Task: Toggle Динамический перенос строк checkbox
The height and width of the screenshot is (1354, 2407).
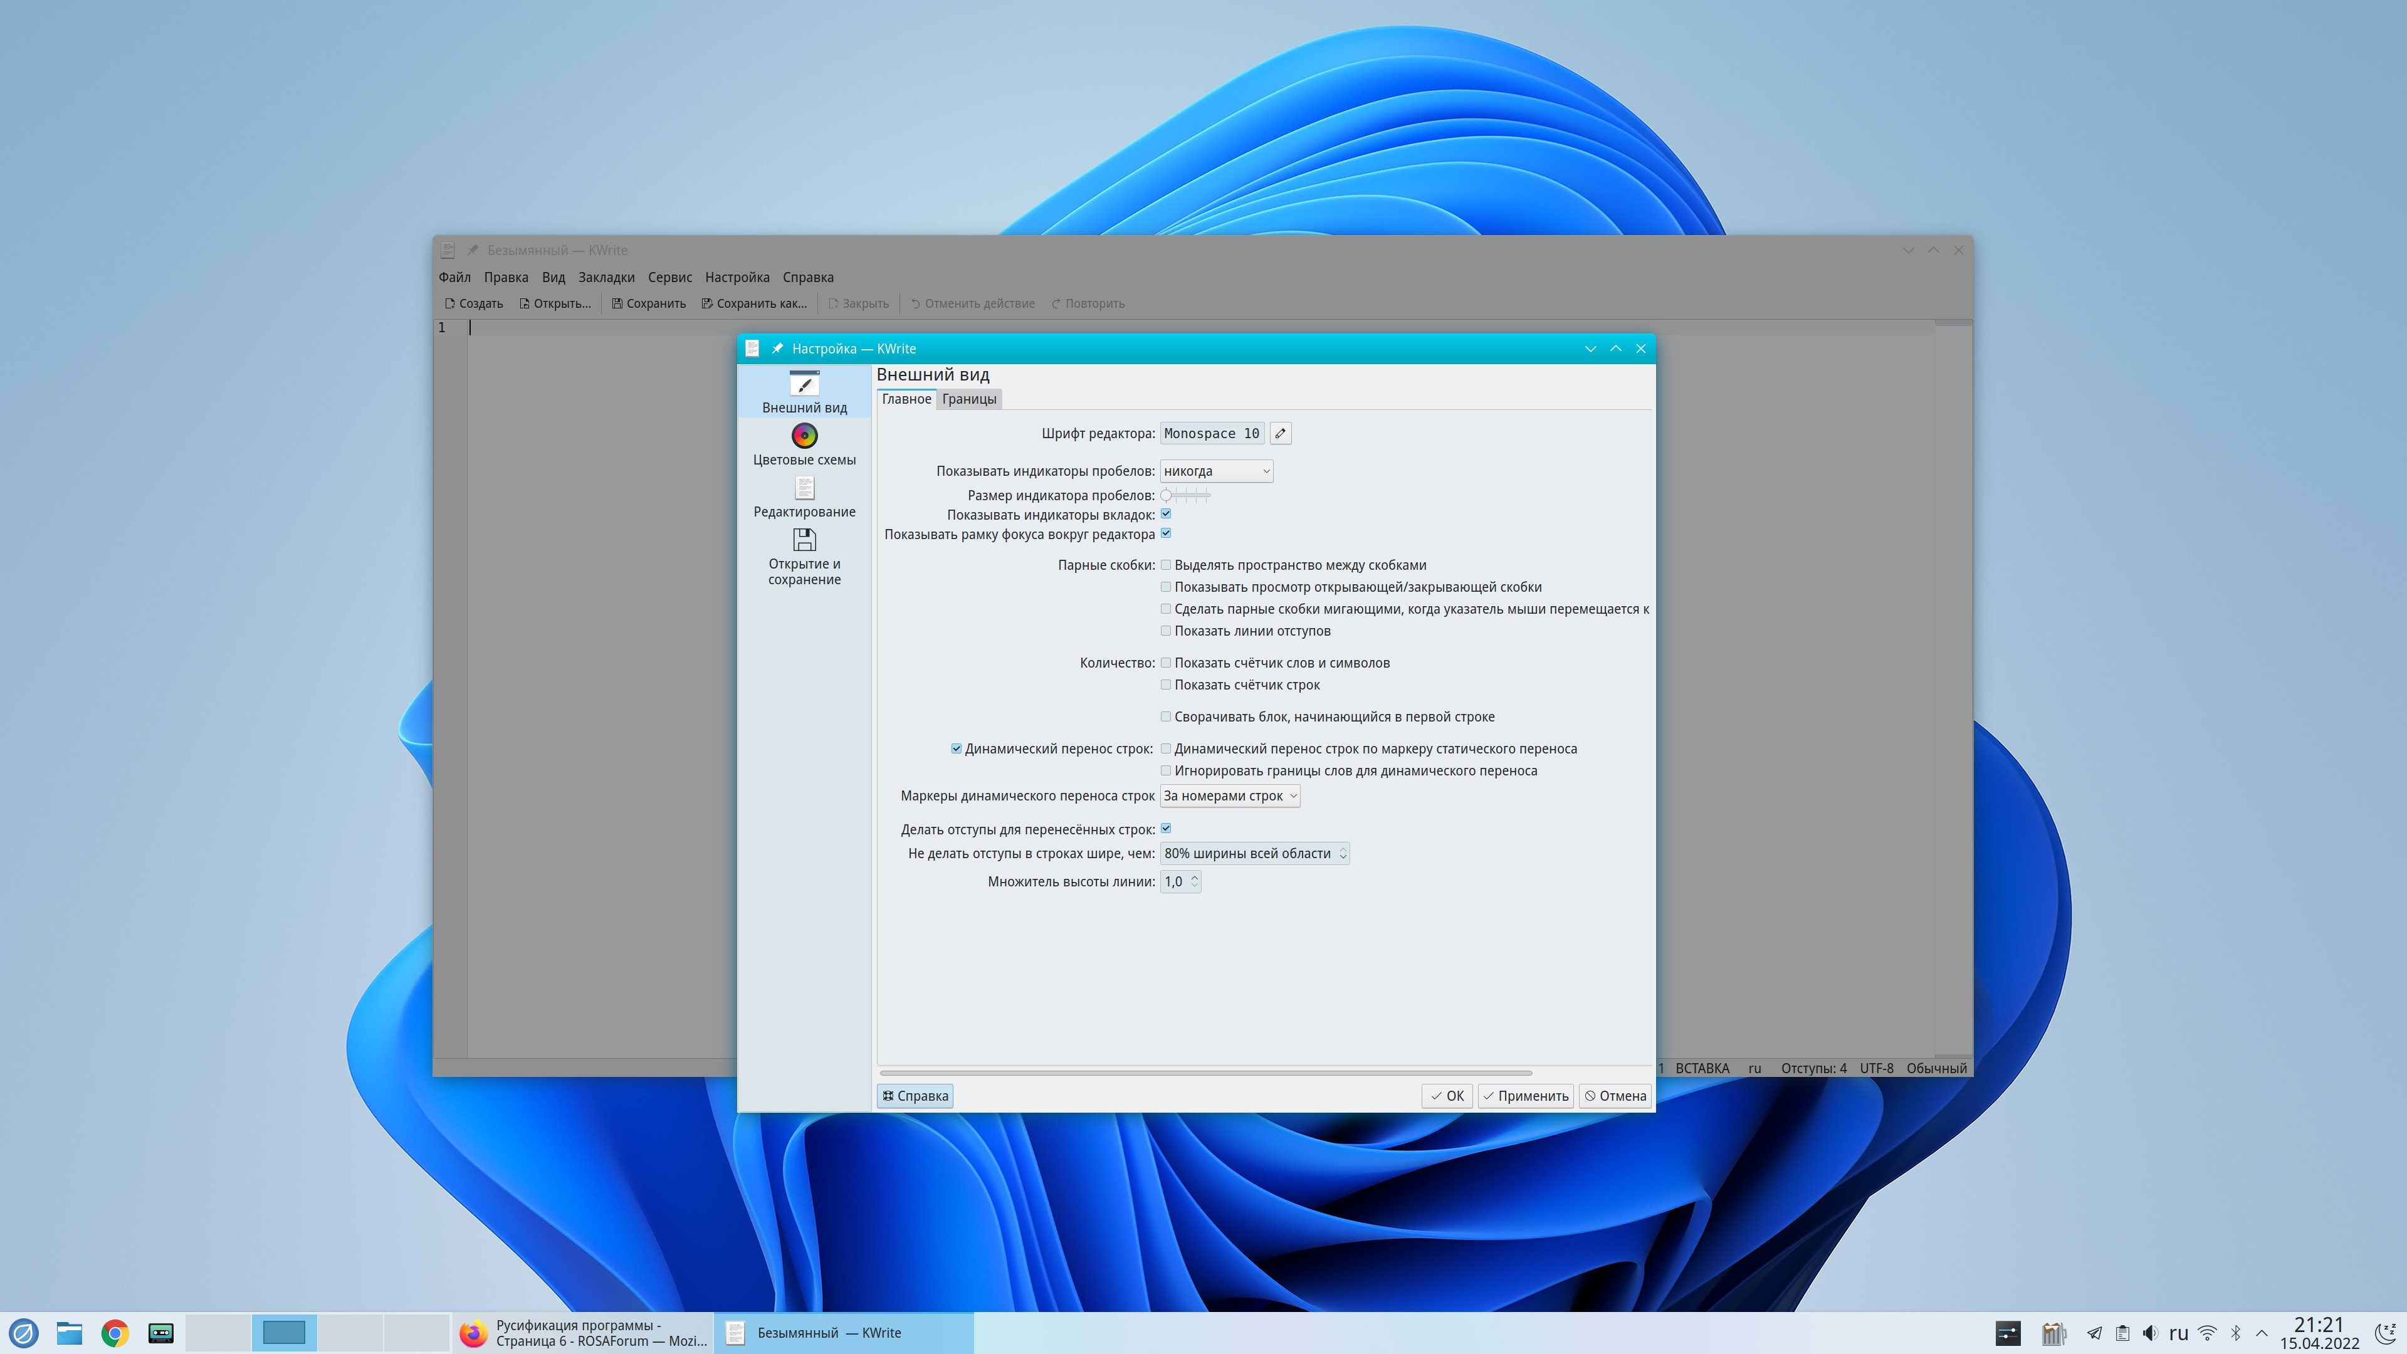Action: click(956, 748)
